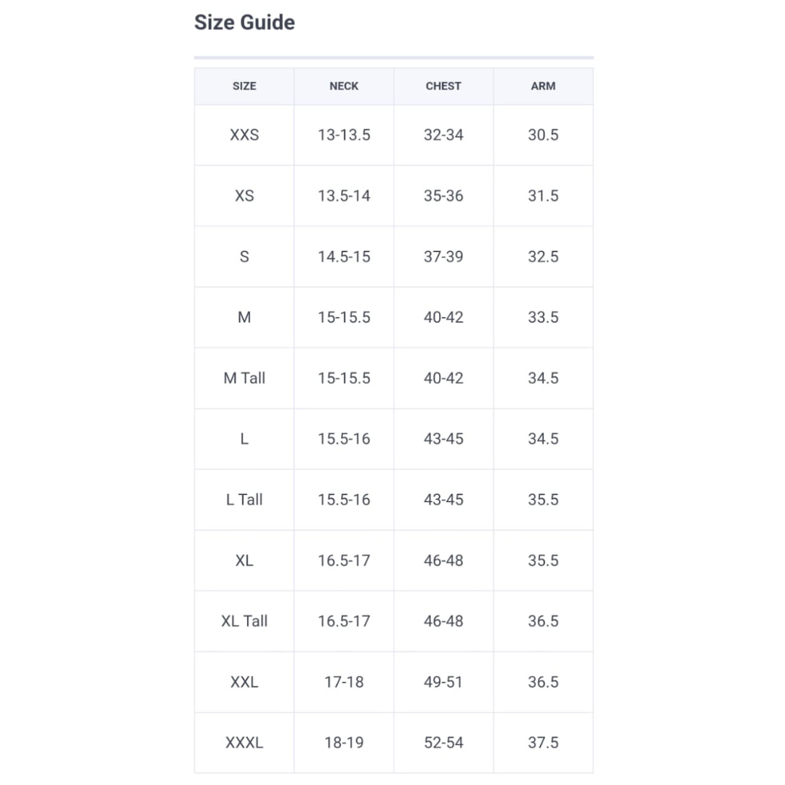785x785 pixels.
Task: Click the L Tall size label
Action: pyautogui.click(x=244, y=500)
